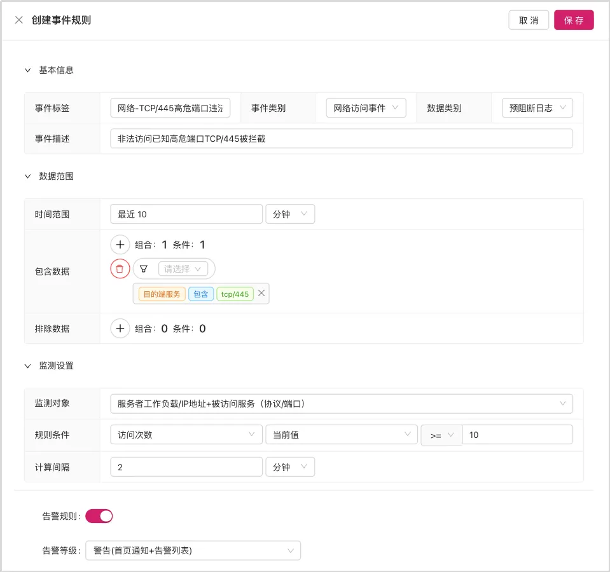Delete the 包含数据 condition group trash icon
Screen dimensions: 610x572
[x=120, y=269]
